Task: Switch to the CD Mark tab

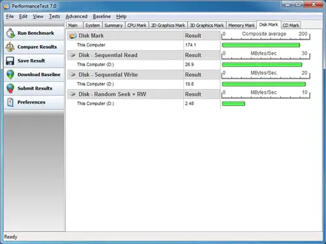Action: coord(291,25)
